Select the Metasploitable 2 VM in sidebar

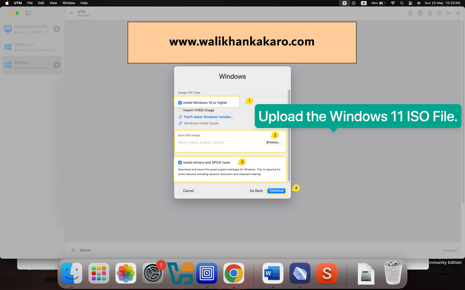click(x=32, y=29)
